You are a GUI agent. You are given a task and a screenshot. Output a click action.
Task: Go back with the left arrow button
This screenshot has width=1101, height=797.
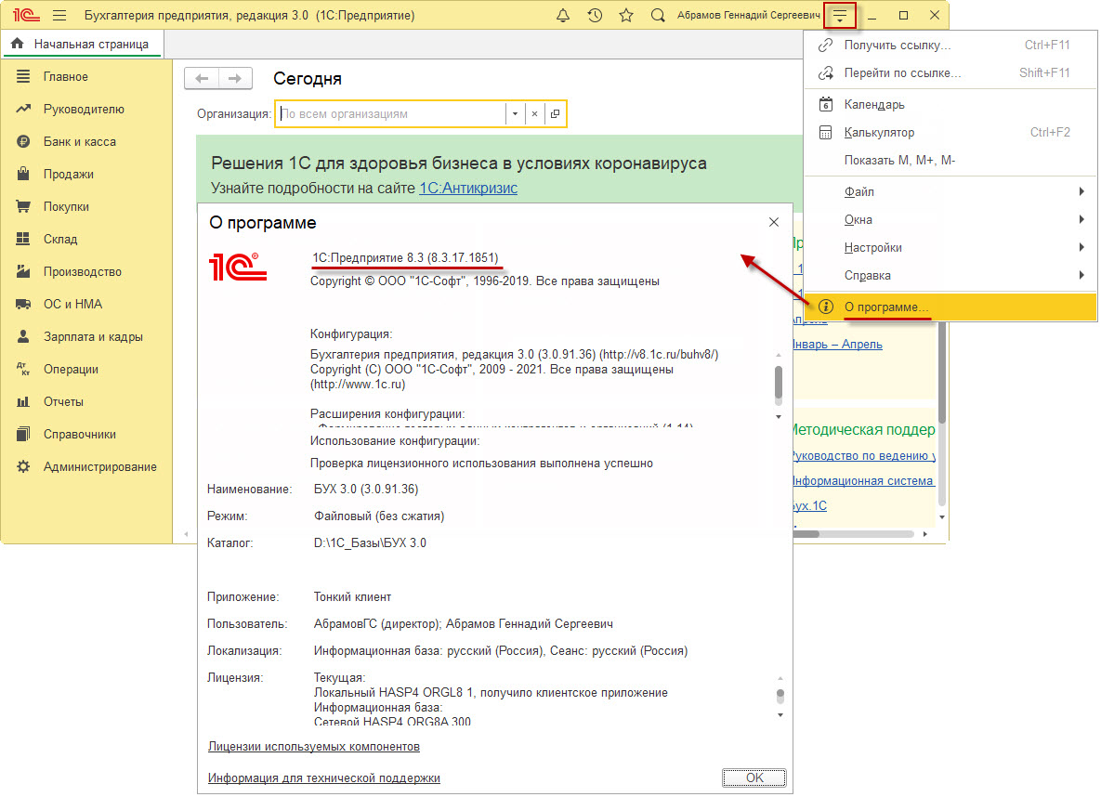[202, 78]
